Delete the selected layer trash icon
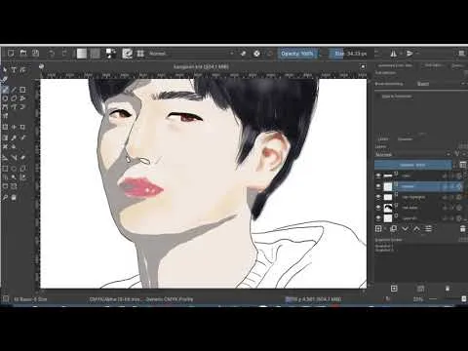Image resolution: width=468 pixels, height=351 pixels. [463, 229]
